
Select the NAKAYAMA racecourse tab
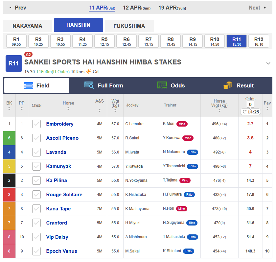point(28,26)
